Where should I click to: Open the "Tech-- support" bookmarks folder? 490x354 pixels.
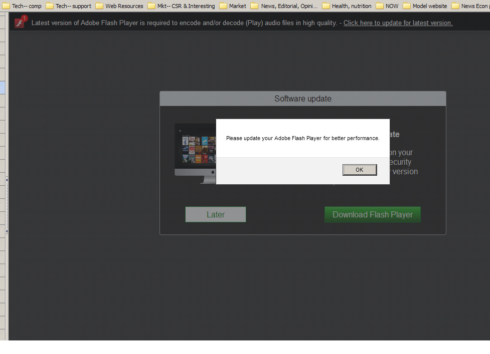(x=69, y=6)
